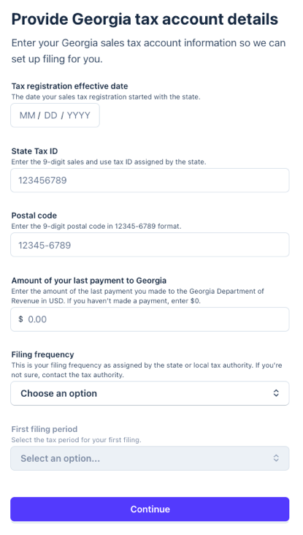Image resolution: width=303 pixels, height=535 pixels.
Task: Click the up-down chevron icon in Filing frequency
Action: click(276, 393)
